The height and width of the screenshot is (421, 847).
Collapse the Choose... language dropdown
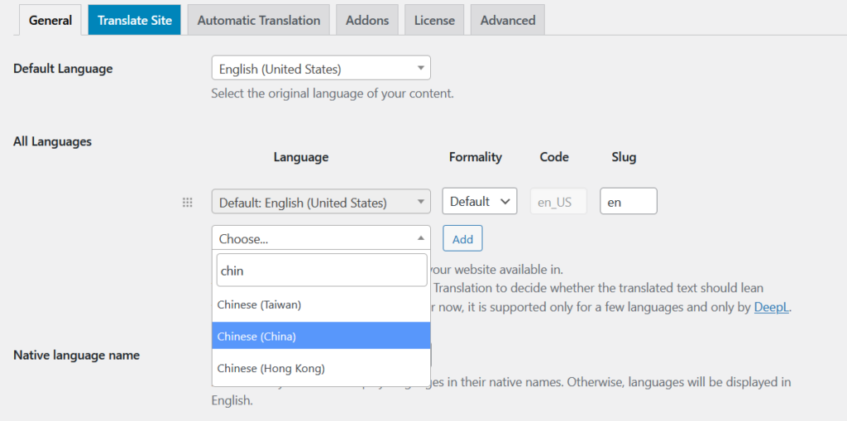(321, 238)
